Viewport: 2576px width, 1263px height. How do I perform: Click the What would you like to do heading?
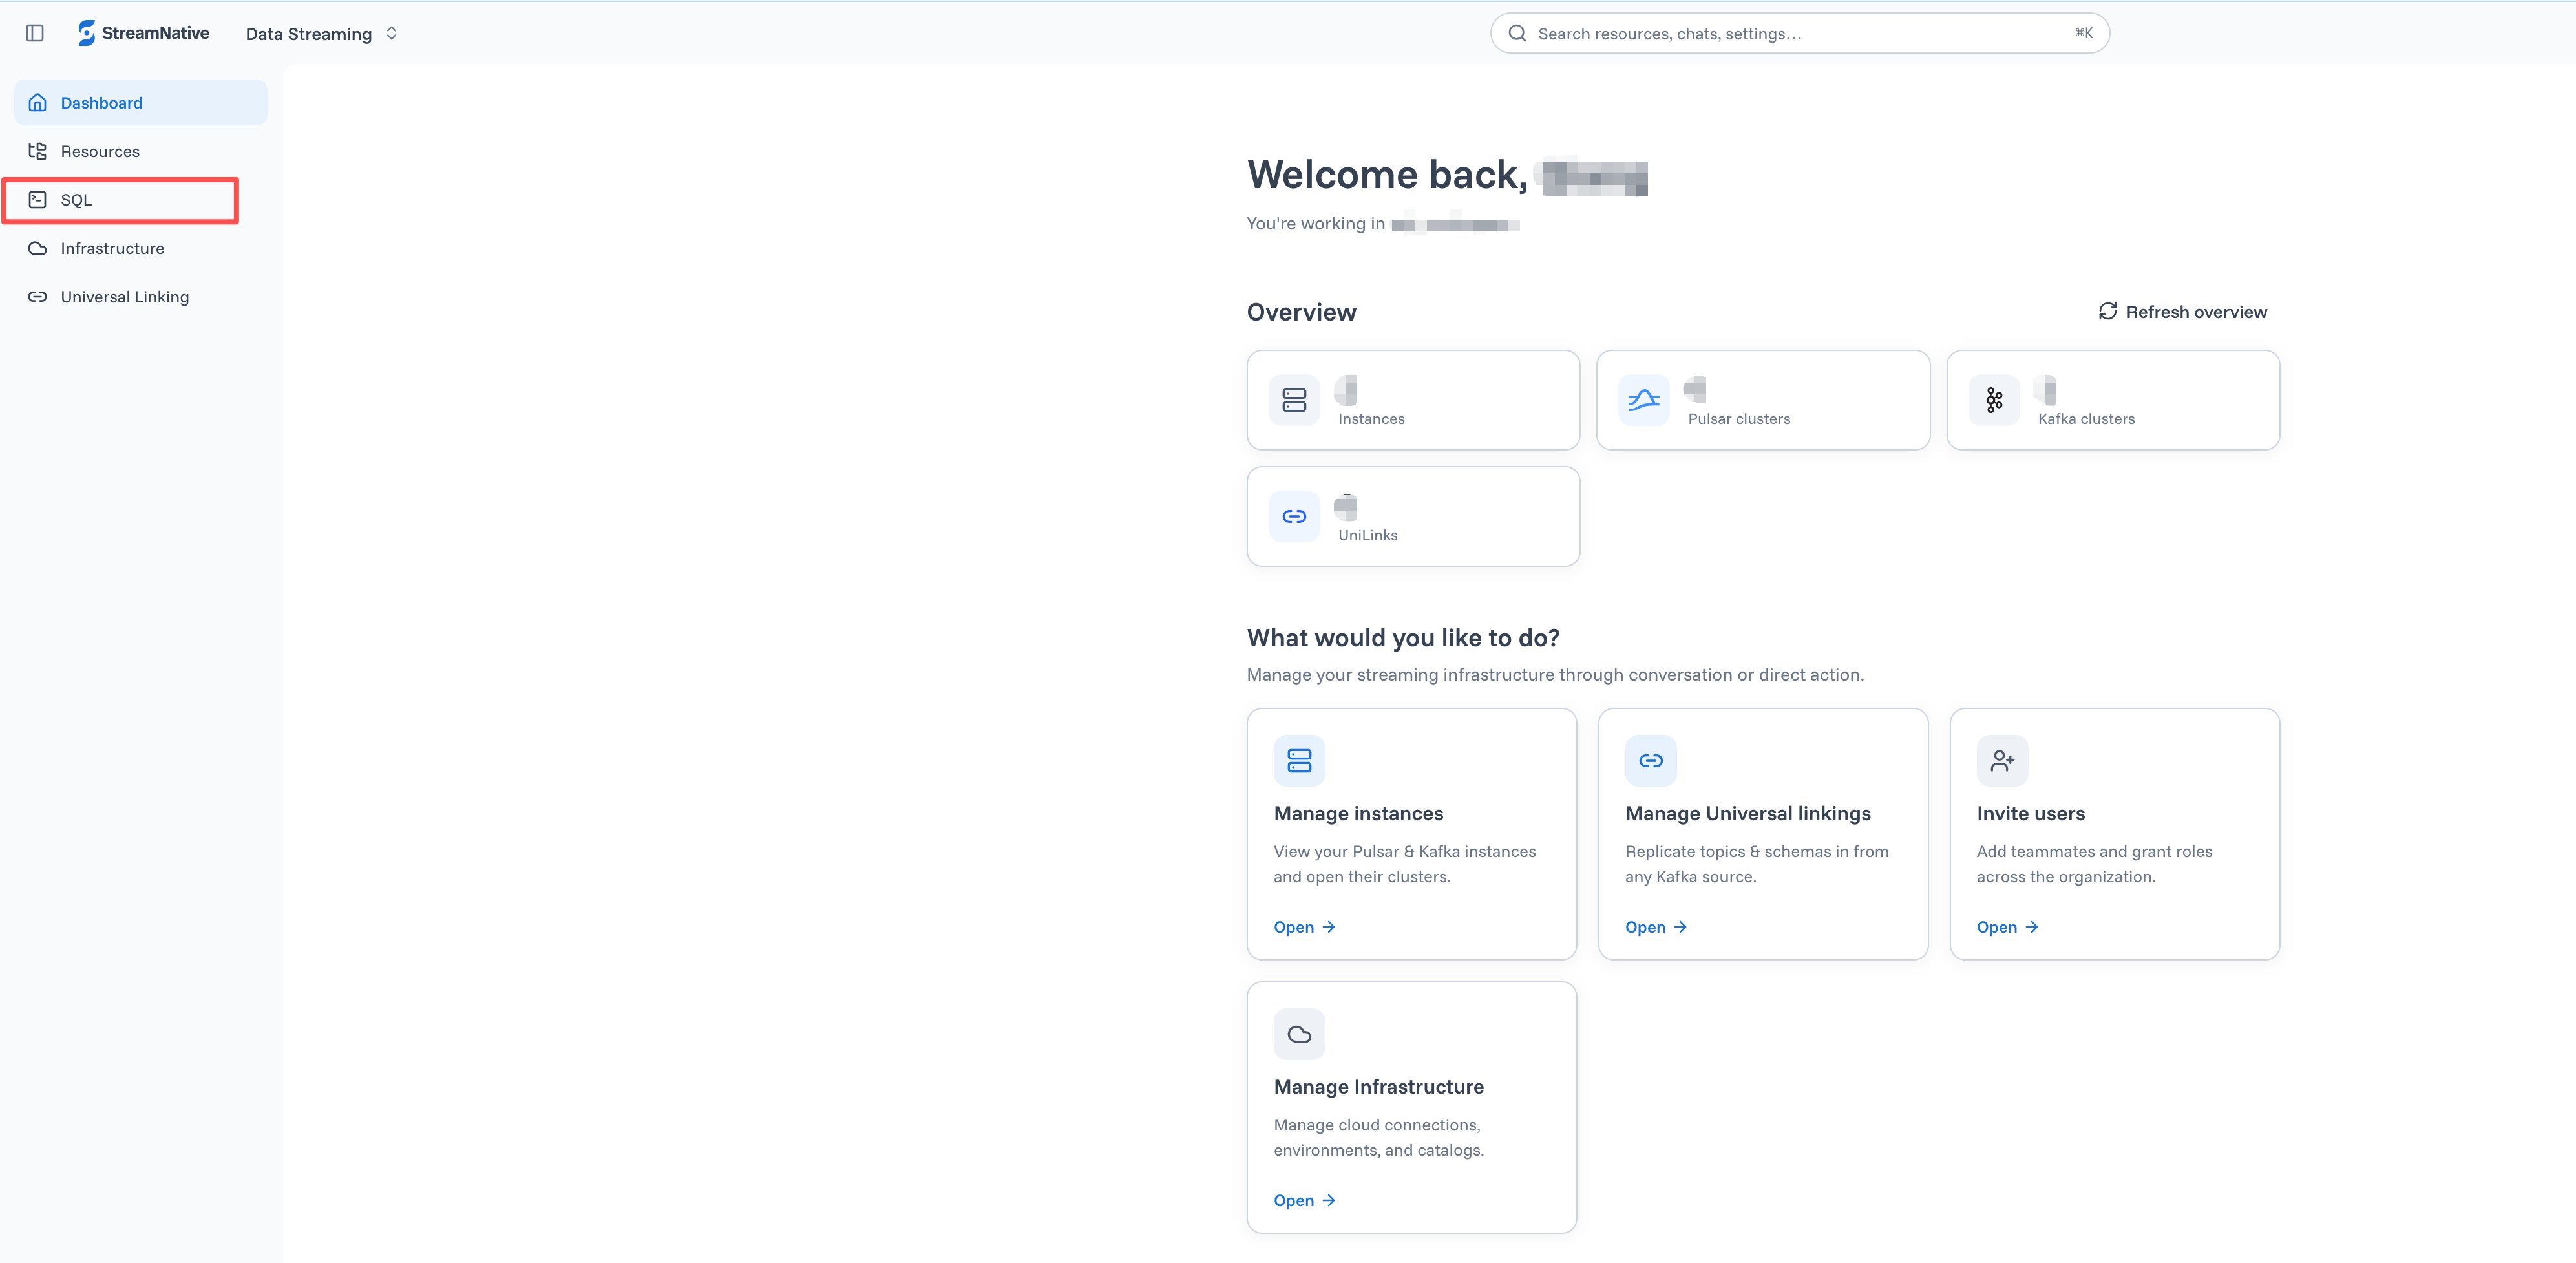[x=1403, y=638]
